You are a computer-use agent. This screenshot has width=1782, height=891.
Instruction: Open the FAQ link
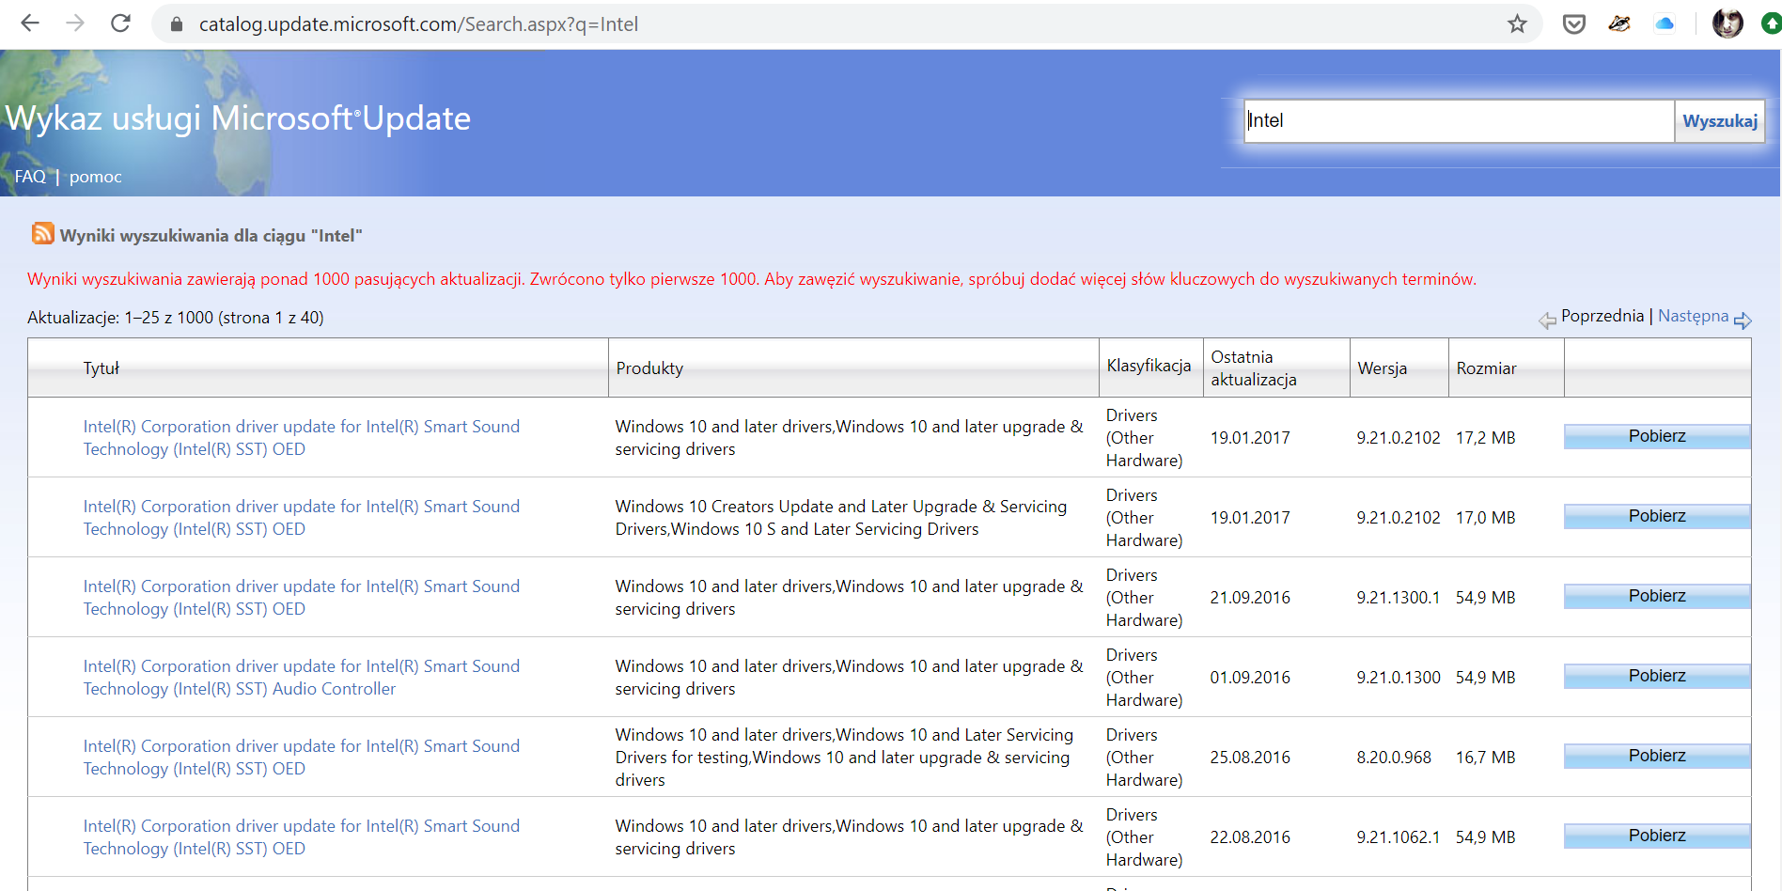30,177
